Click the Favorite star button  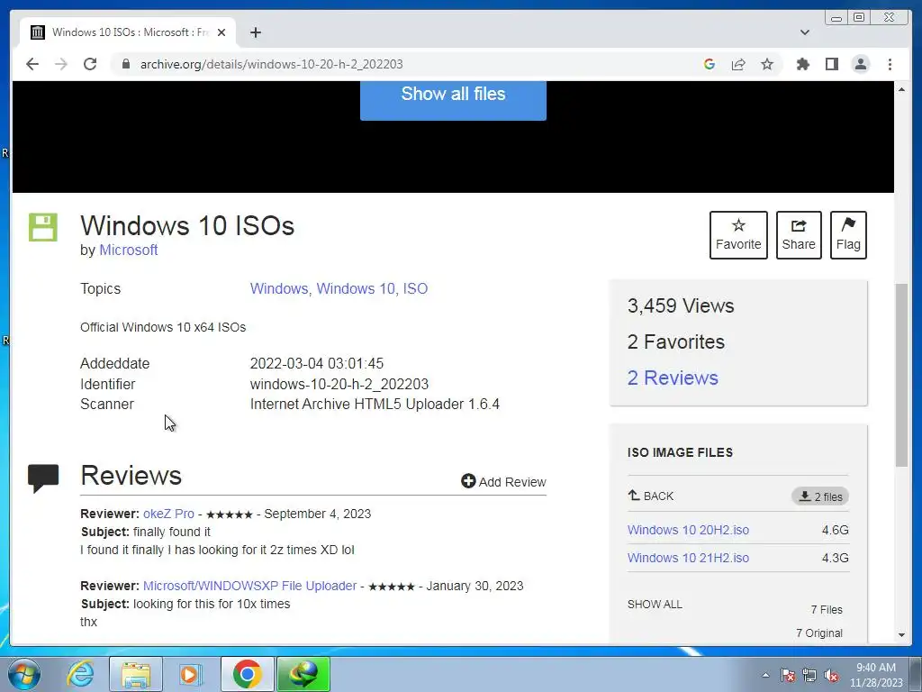point(738,235)
